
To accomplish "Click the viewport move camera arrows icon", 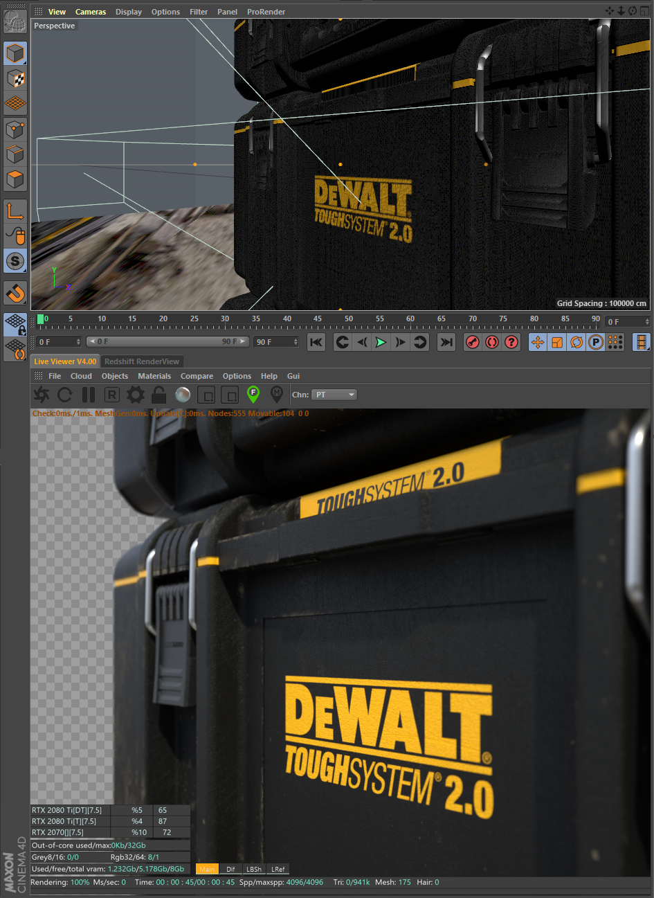I will tap(610, 10).
